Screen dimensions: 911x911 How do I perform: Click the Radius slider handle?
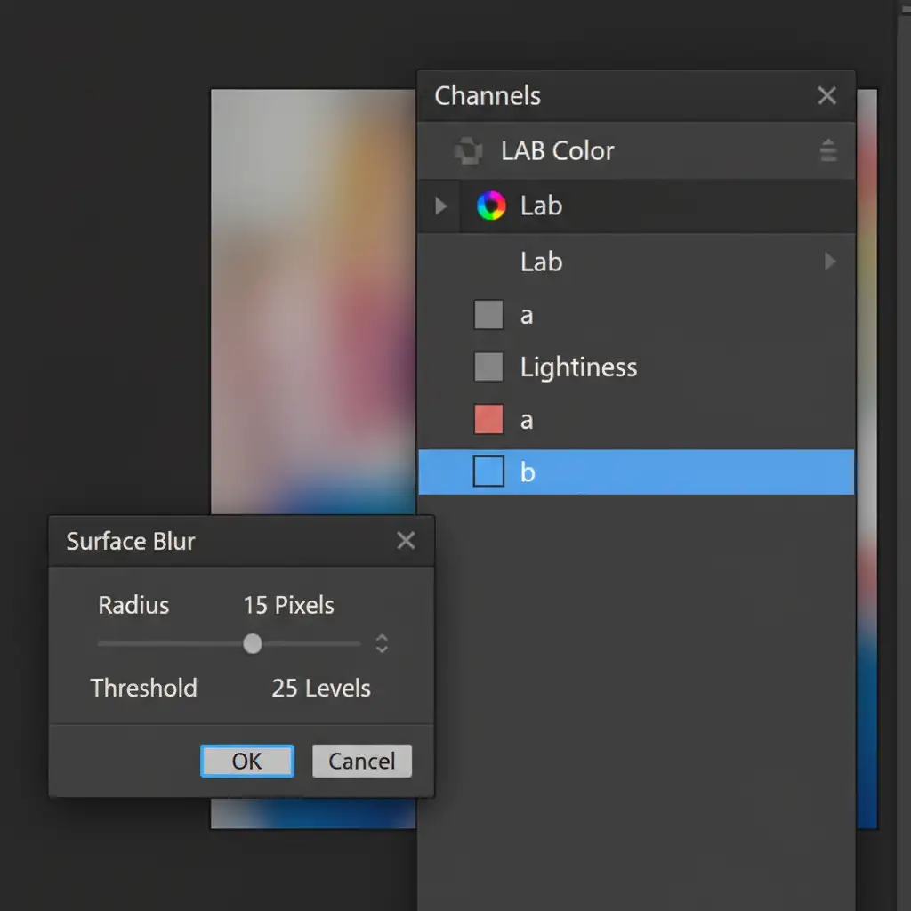click(253, 643)
